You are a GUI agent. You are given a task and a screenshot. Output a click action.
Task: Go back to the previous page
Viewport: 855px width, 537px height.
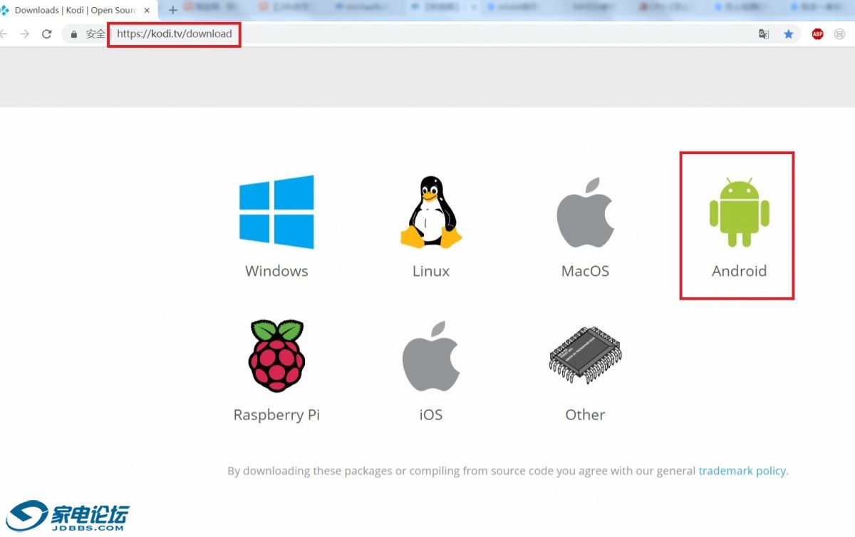coord(4,34)
